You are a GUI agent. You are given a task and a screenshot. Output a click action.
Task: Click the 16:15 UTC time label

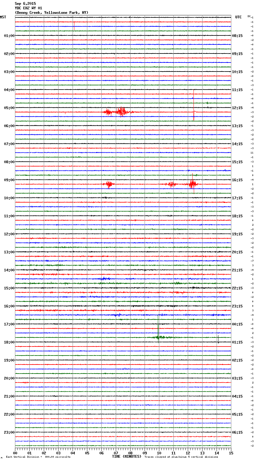[237, 180]
